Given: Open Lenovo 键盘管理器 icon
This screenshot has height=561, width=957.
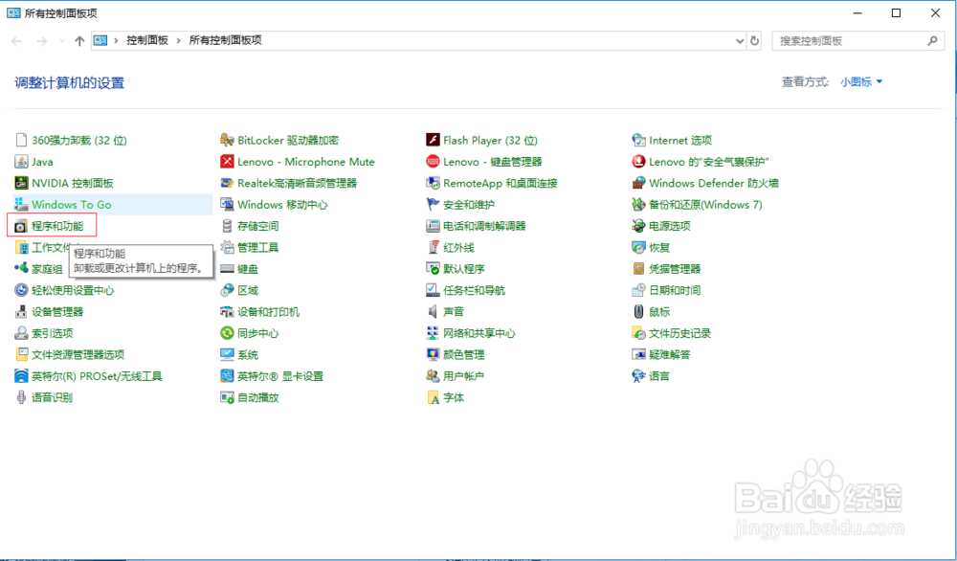Looking at the screenshot, I should pyautogui.click(x=433, y=162).
